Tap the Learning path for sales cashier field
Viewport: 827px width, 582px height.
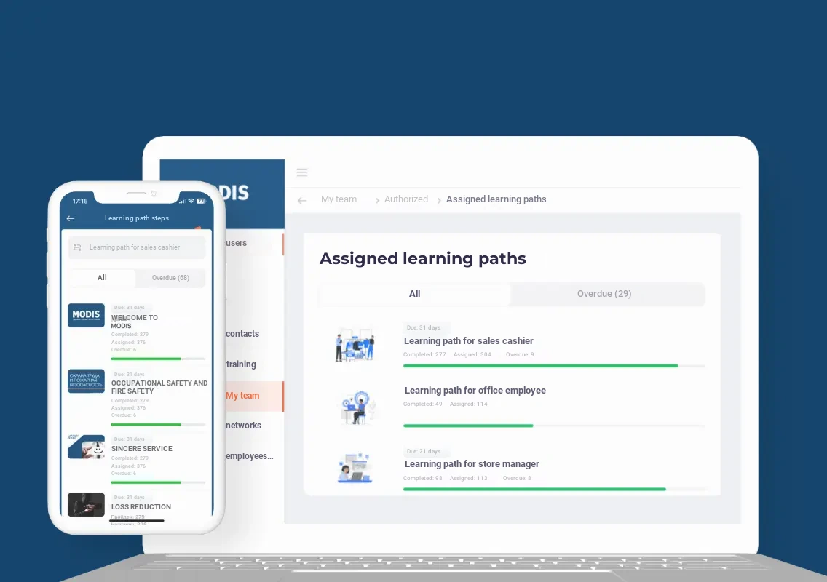pos(137,247)
